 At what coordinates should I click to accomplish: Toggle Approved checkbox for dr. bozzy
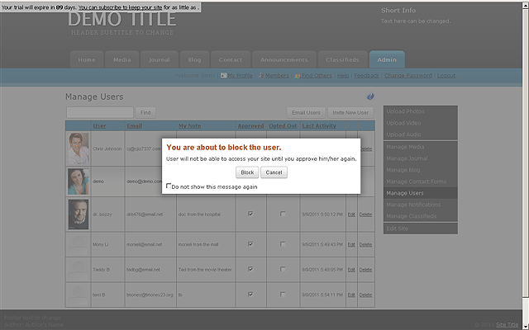(x=250, y=214)
